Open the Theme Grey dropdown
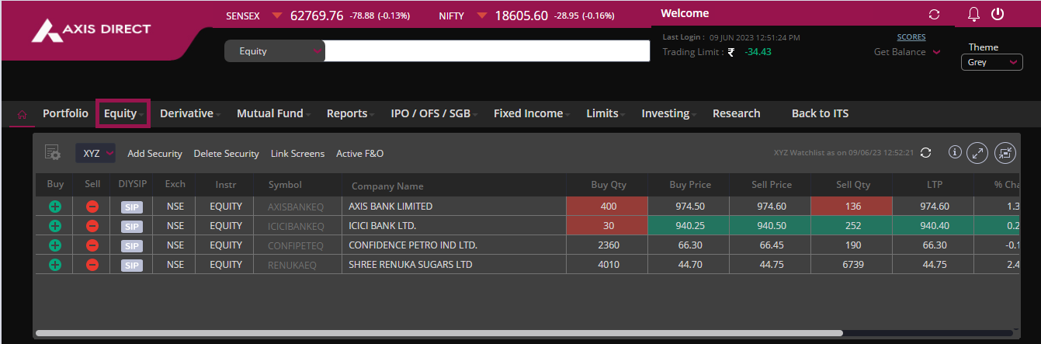The image size is (1041, 344). coord(991,62)
